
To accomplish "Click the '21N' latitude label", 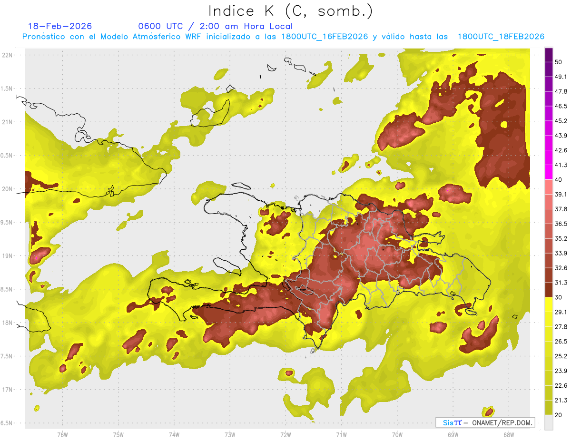I will 8,122.
